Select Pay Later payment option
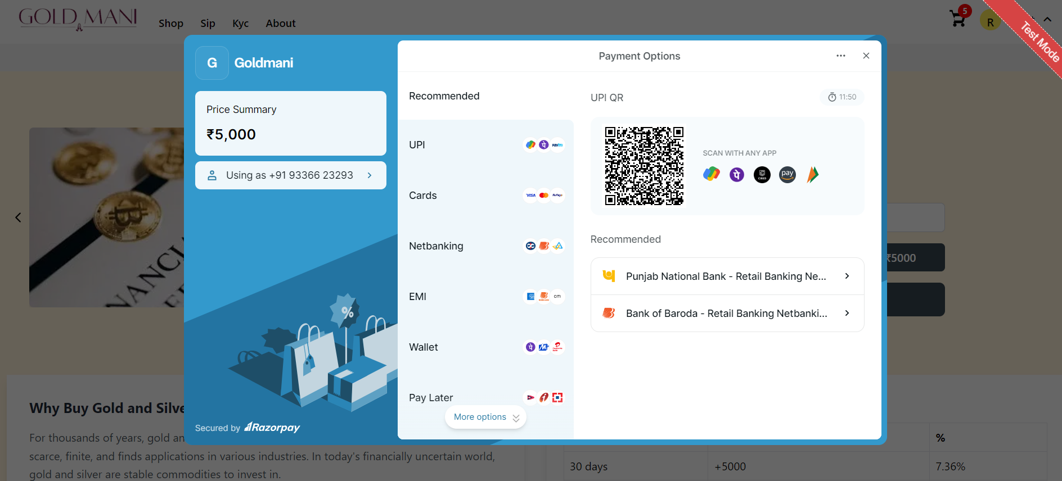1062x481 pixels. (486, 398)
